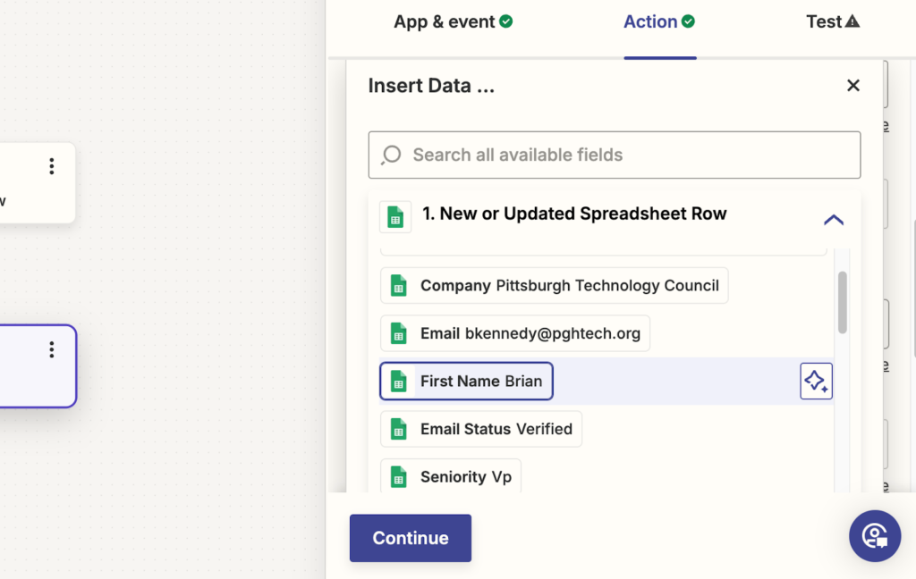The height and width of the screenshot is (579, 916).
Task: Close the Insert Data panel
Action: click(852, 86)
